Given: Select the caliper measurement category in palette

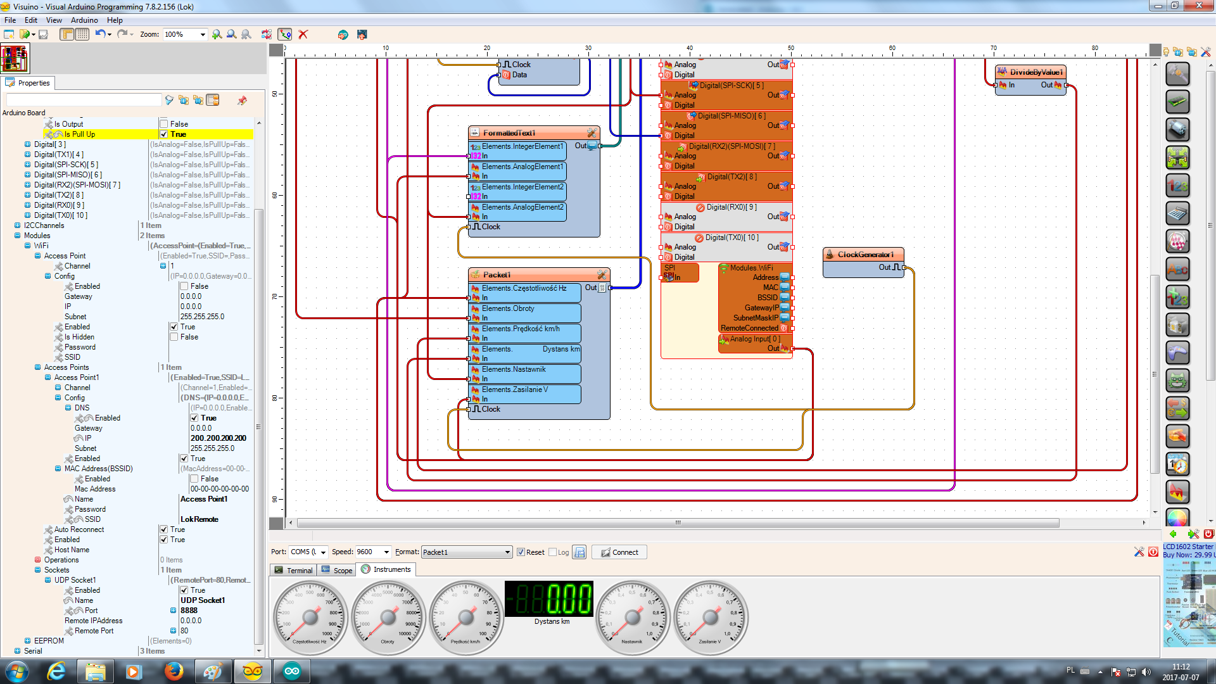Looking at the screenshot, I should tap(1177, 74).
